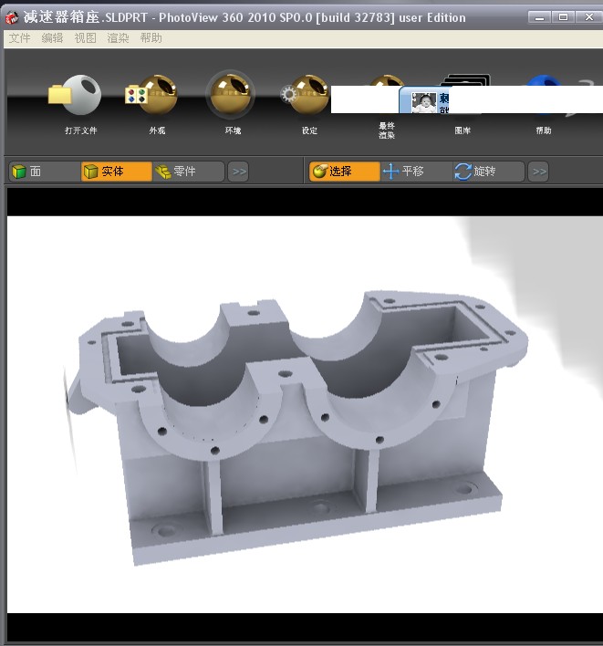Close the PhotoView 360 window
The width and height of the screenshot is (603, 646).
(588, 17)
